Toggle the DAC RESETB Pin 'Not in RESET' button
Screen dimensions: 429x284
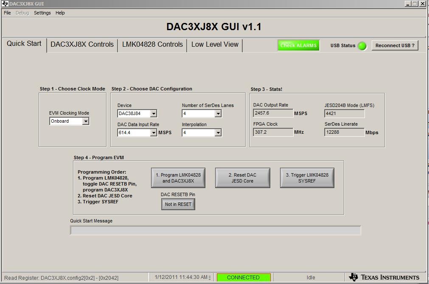(178, 204)
